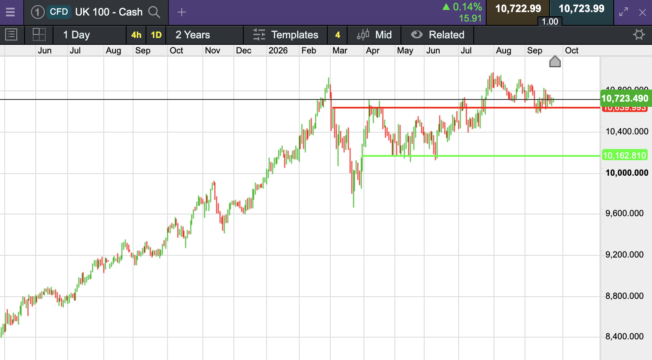The height and width of the screenshot is (360, 652).
Task: Open the 2 Years range dropdown
Action: coord(193,35)
